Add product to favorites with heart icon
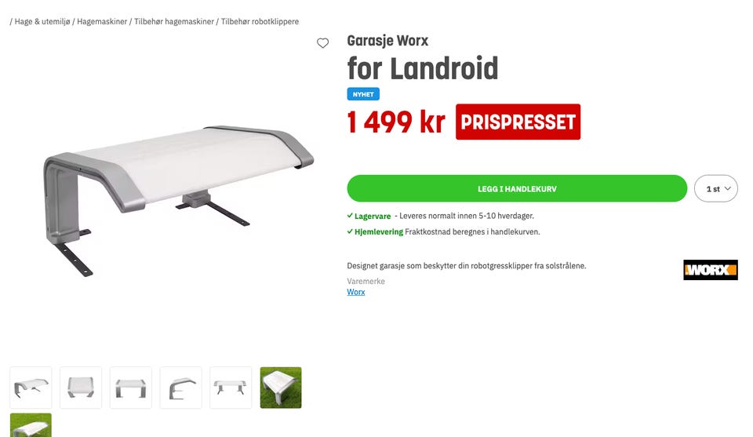 (x=322, y=43)
